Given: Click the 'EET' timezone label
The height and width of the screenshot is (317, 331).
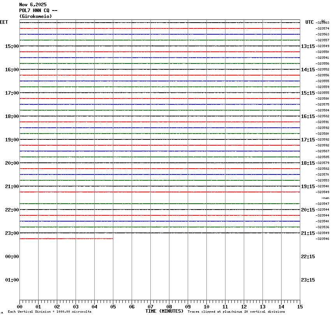Looking at the screenshot, I should tap(4, 22).
